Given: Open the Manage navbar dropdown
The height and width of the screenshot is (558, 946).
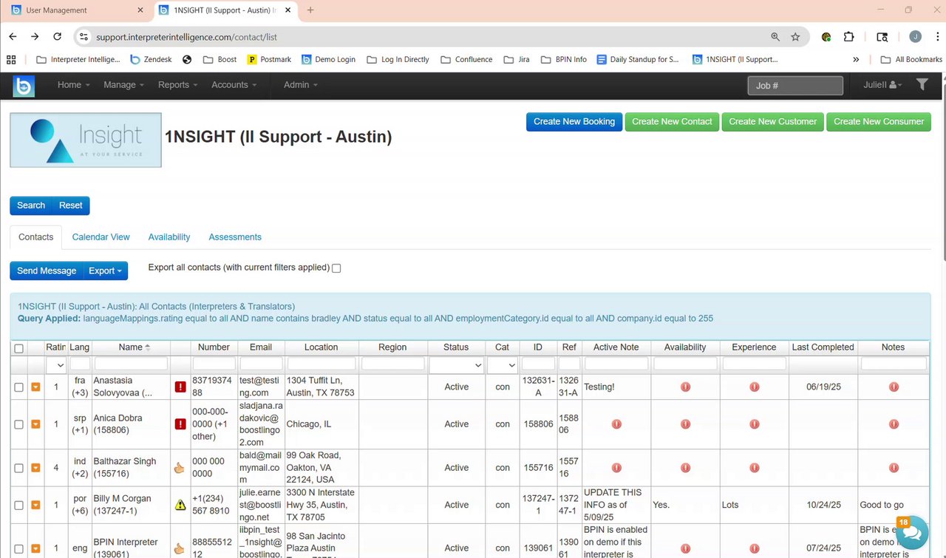Looking at the screenshot, I should click(124, 85).
